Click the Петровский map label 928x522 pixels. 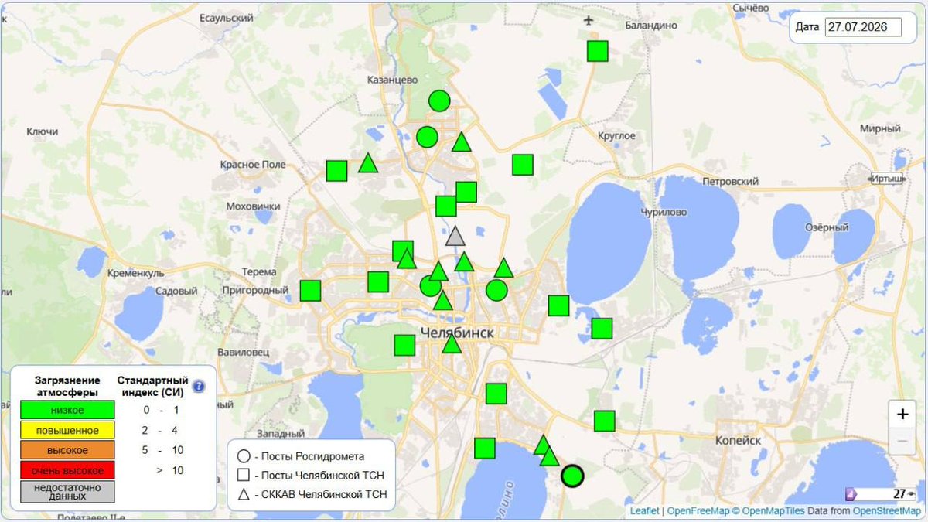730,182
